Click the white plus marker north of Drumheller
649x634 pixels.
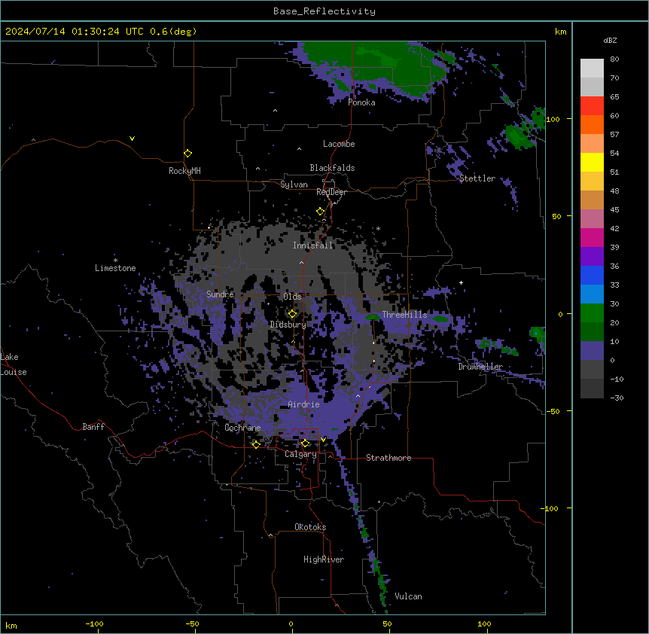click(461, 282)
